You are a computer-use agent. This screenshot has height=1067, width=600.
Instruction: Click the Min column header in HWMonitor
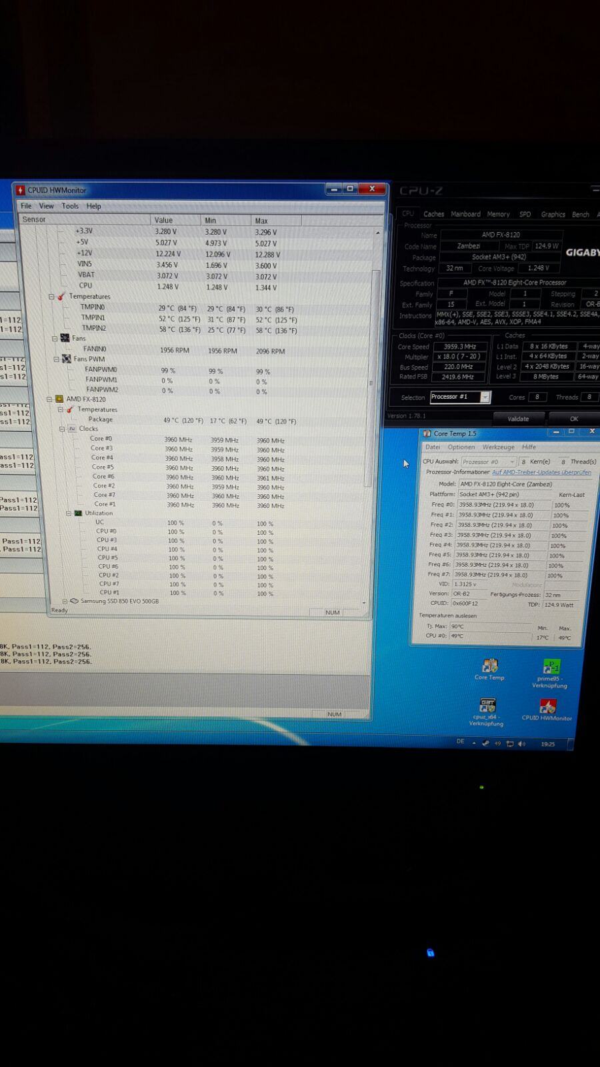pos(226,220)
